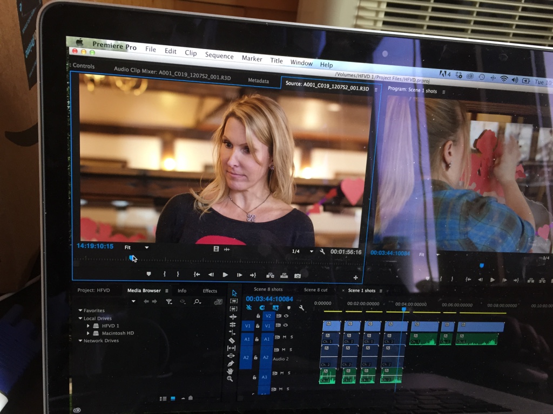Add marker in the Source monitor
The width and height of the screenshot is (553, 414).
(x=149, y=274)
